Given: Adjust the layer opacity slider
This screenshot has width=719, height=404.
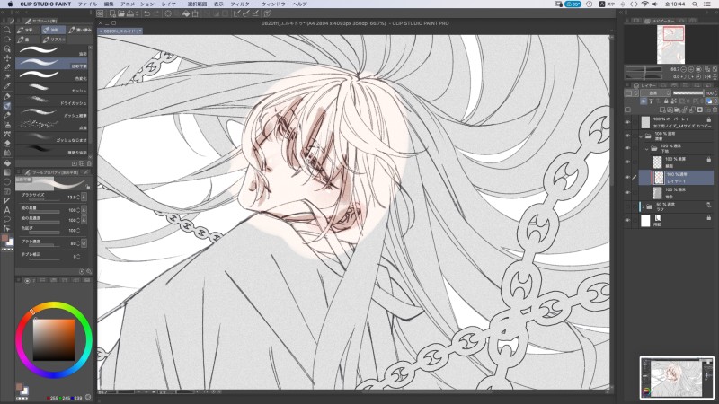Looking at the screenshot, I should [x=688, y=93].
